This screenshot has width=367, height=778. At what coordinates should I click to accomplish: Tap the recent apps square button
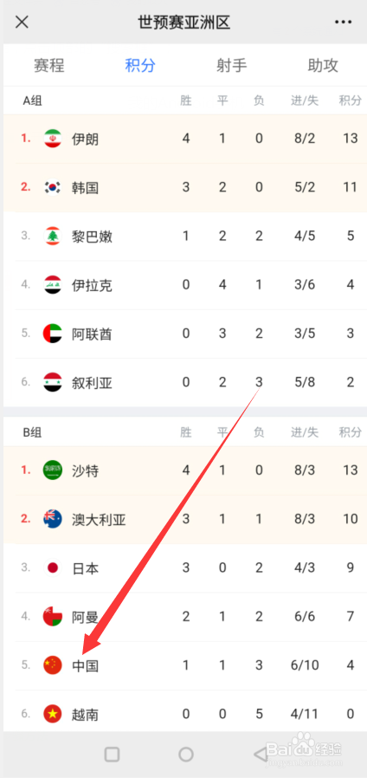[112, 755]
